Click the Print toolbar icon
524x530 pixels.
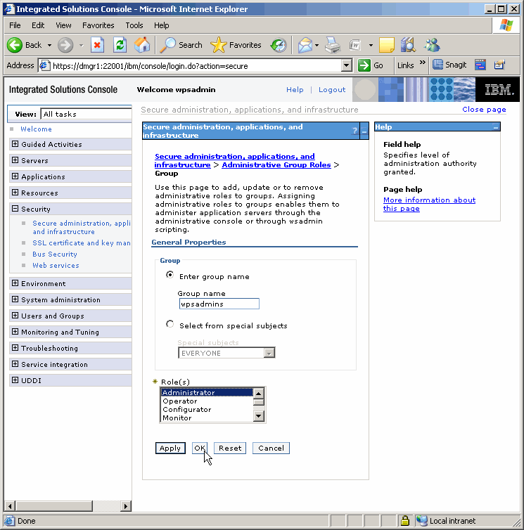tap(333, 45)
